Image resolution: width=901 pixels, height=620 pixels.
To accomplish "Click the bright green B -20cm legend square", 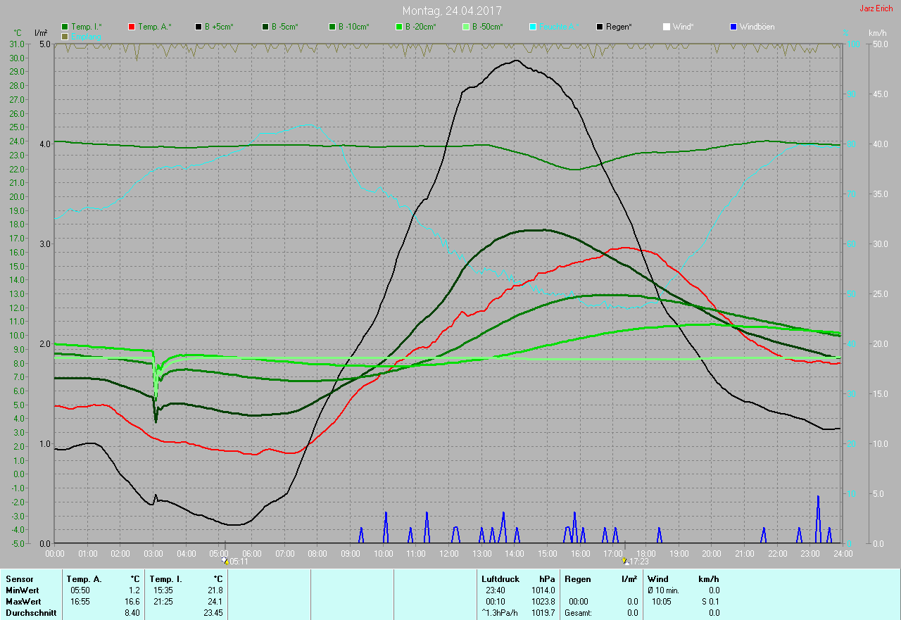I will 398,27.
